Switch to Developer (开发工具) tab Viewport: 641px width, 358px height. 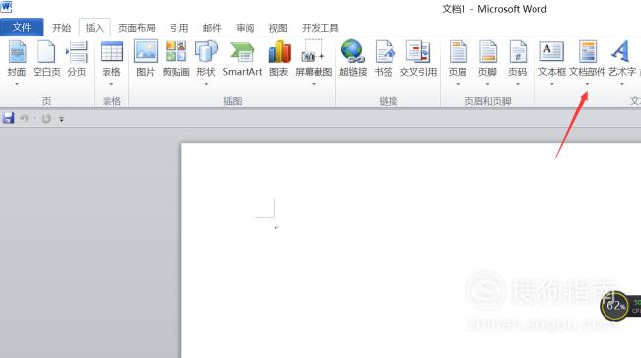(x=320, y=28)
